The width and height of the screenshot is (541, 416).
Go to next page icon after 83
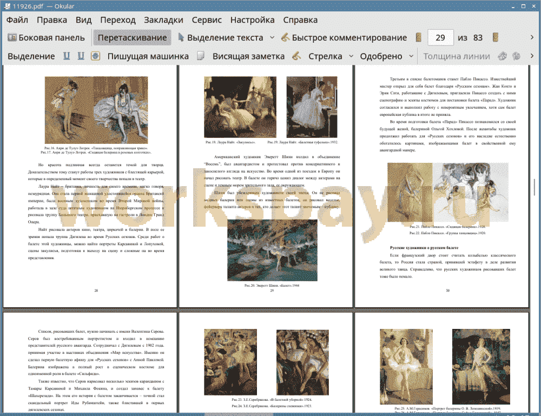click(x=496, y=38)
